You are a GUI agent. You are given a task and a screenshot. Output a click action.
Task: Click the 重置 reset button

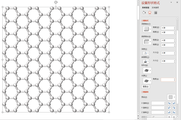click(x=146, y=87)
